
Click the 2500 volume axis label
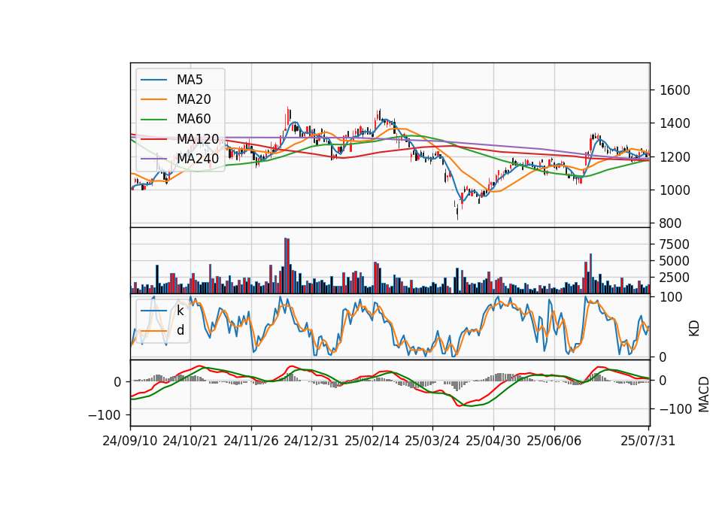[x=675, y=278]
